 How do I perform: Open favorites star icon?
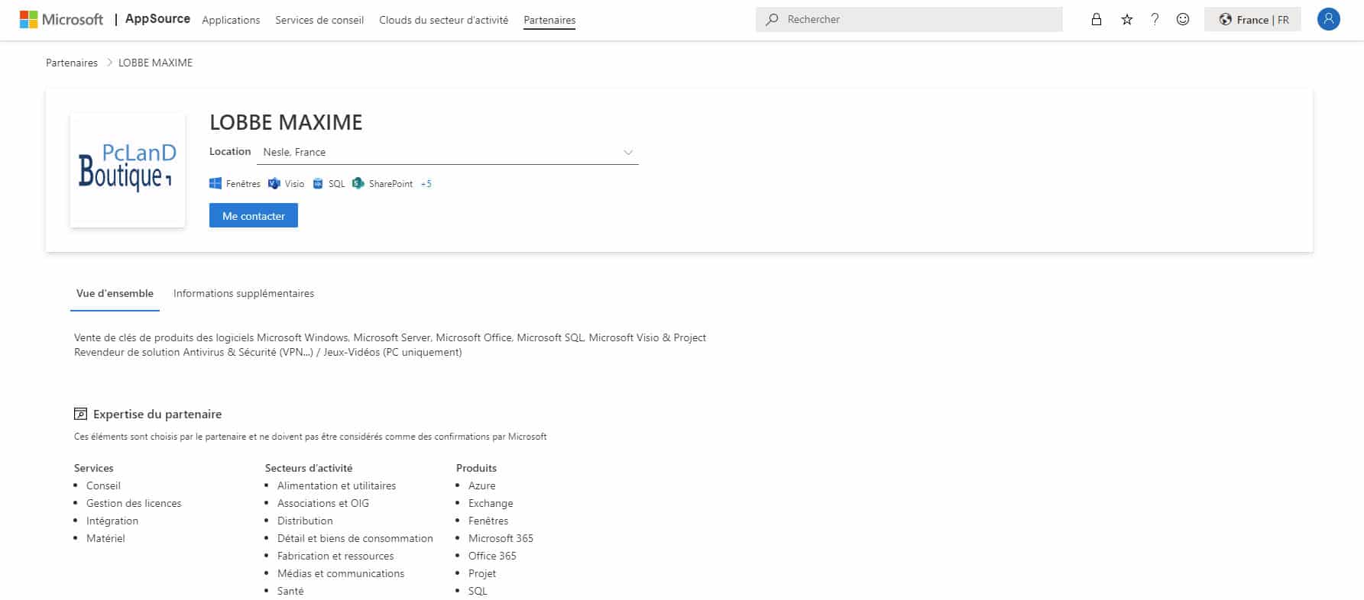(x=1126, y=19)
